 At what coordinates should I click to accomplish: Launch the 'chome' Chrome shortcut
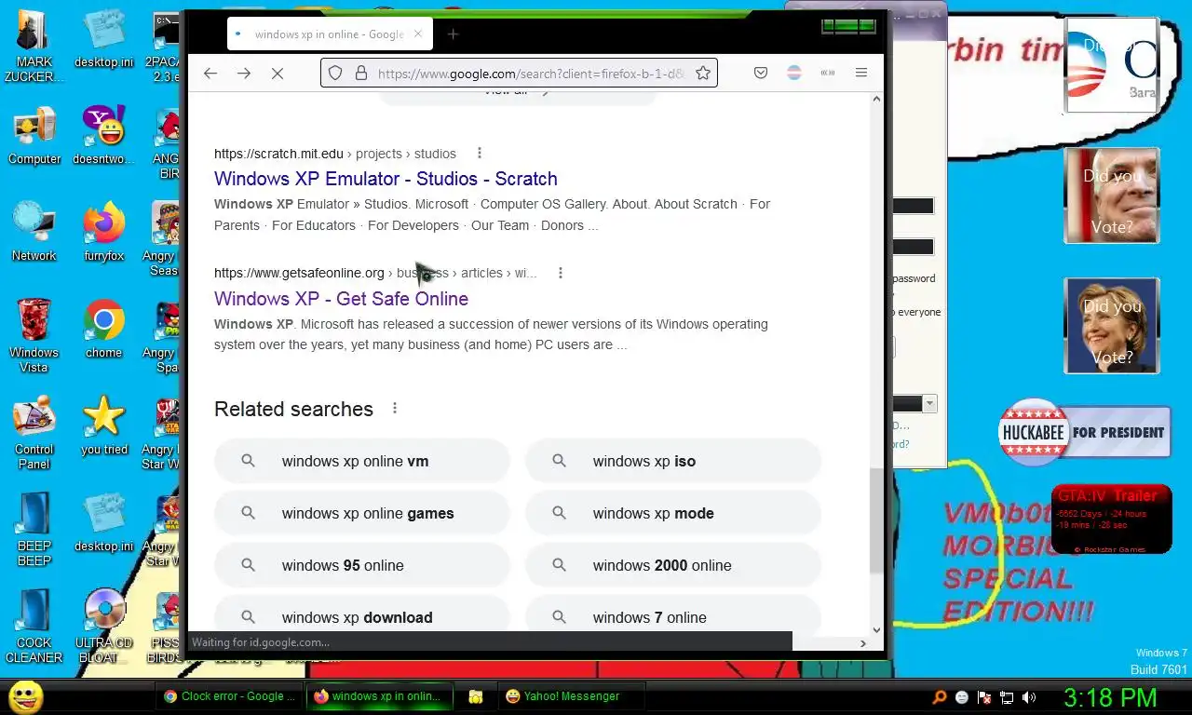pyautogui.click(x=103, y=329)
